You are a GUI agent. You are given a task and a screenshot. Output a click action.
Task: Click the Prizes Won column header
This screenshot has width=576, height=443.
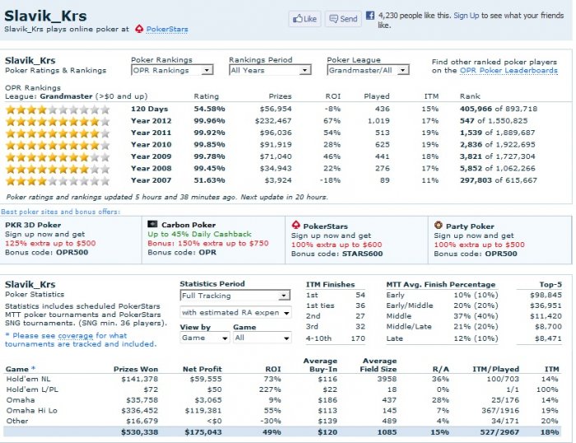pyautogui.click(x=136, y=369)
